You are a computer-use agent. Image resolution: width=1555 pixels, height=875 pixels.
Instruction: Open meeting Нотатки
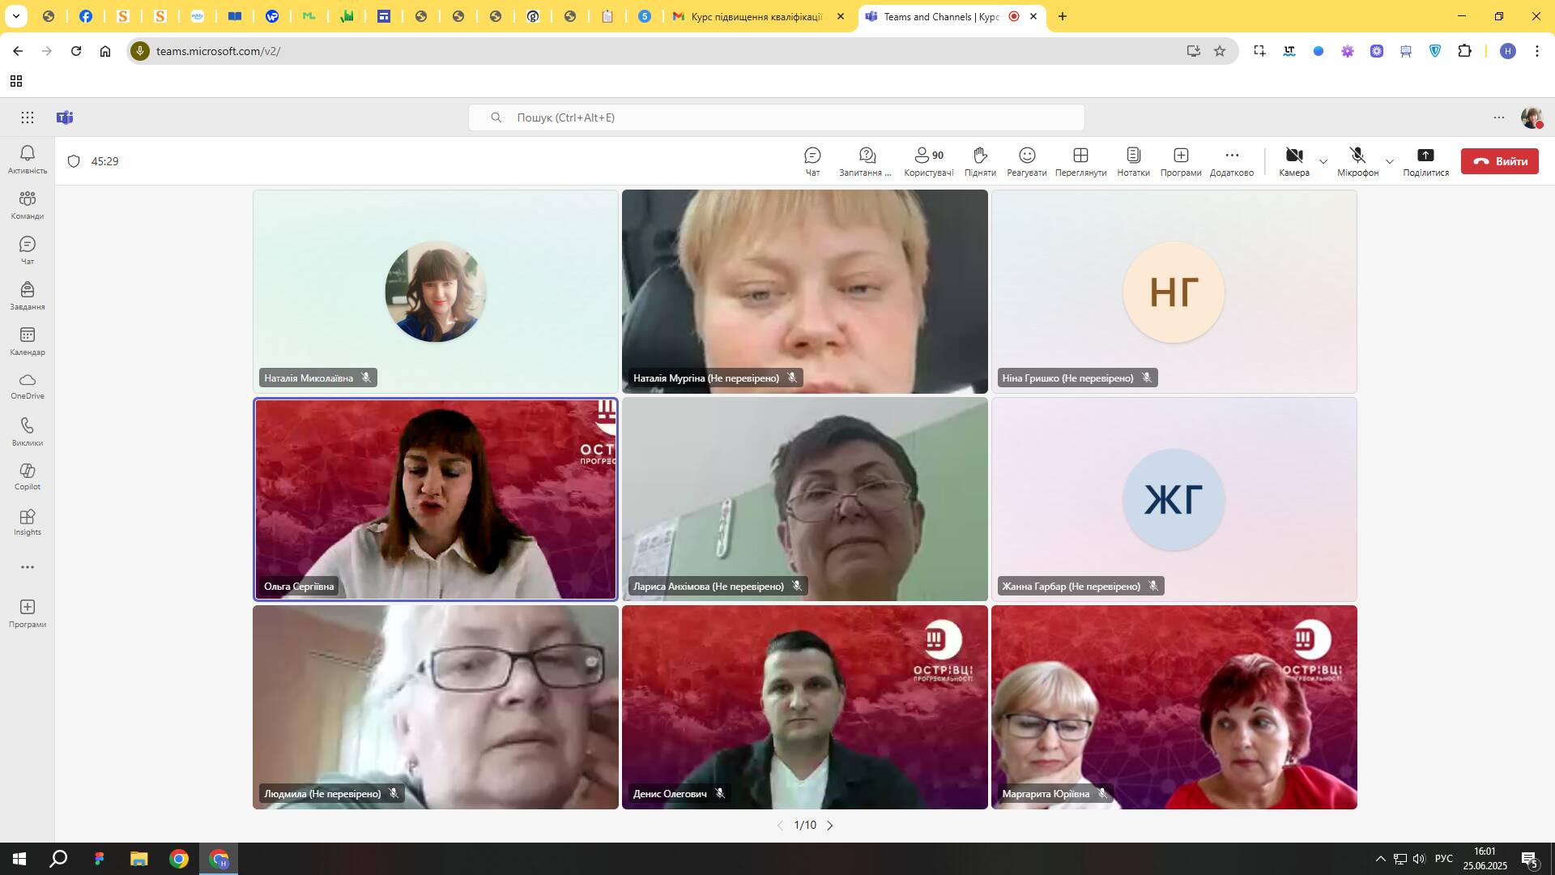(1133, 161)
